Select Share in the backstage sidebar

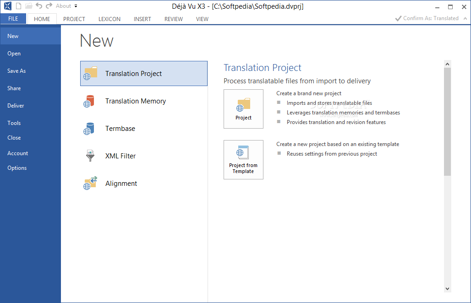(30, 88)
